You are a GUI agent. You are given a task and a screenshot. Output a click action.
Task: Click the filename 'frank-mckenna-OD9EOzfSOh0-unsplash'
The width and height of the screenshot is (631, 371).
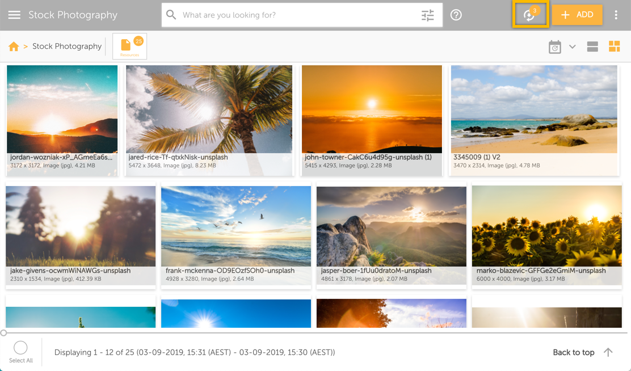(230, 271)
